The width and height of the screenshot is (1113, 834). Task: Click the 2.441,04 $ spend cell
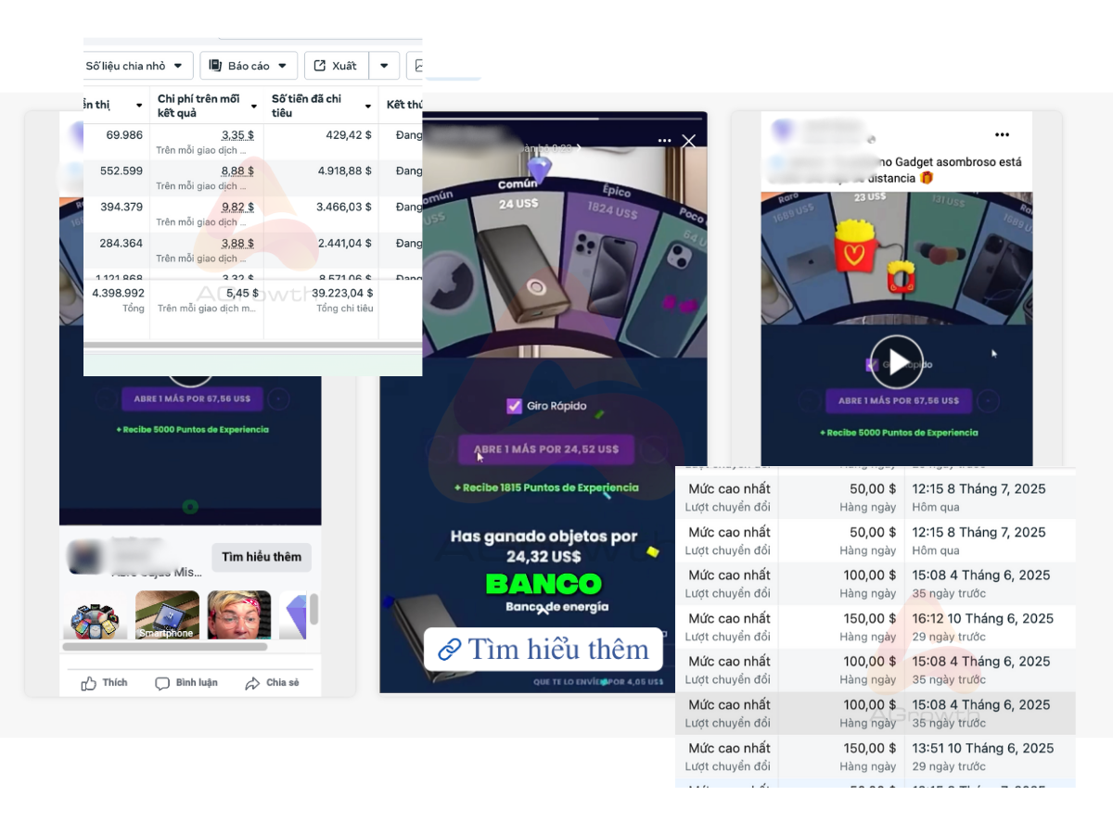pos(344,243)
